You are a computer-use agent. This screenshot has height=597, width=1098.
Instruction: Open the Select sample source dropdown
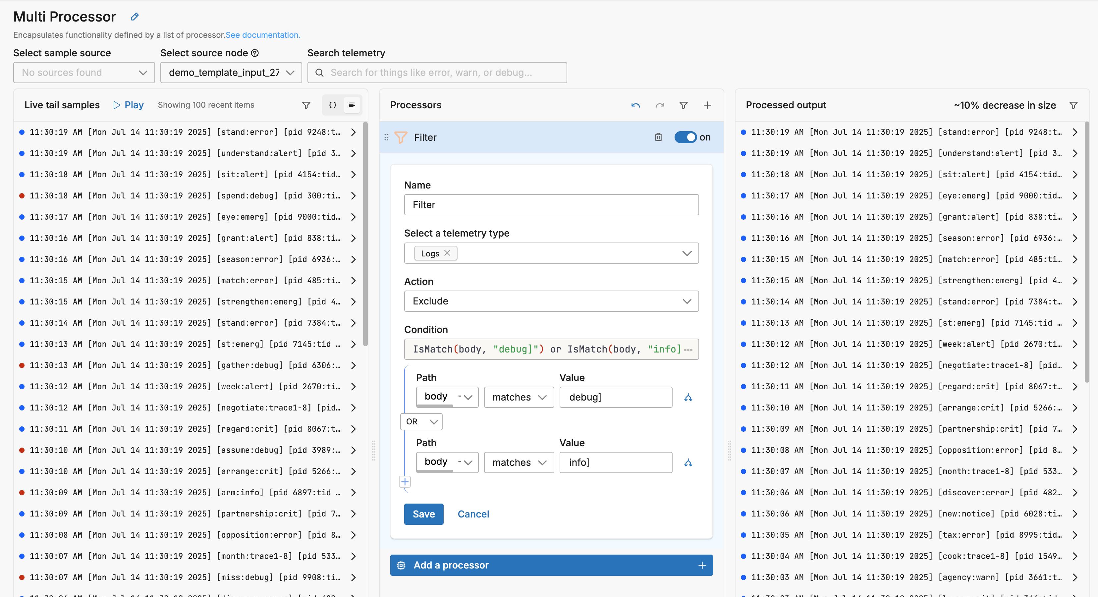84,73
